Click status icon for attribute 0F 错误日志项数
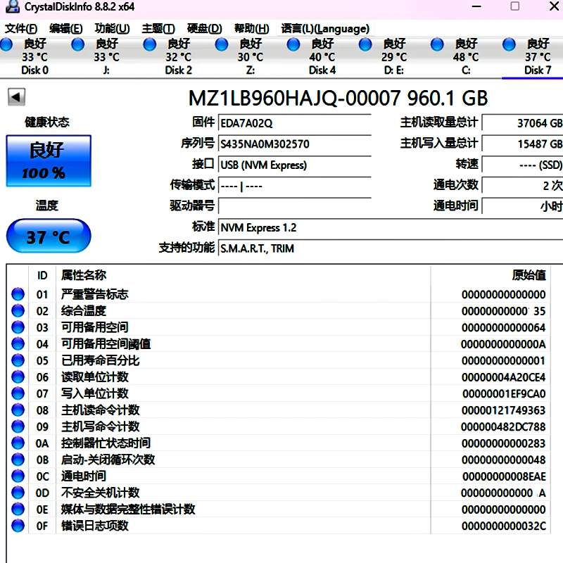The width and height of the screenshot is (563, 563). coord(18,525)
